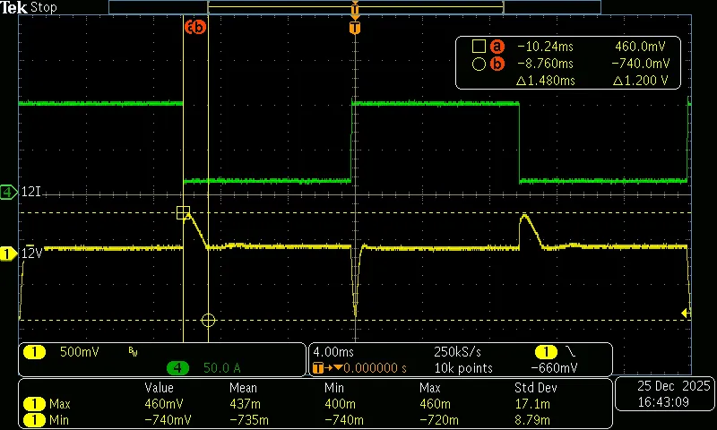Viewport: 717px width, 430px height.
Task: Click the bandwidth limit Bw indicator
Action: [133, 351]
